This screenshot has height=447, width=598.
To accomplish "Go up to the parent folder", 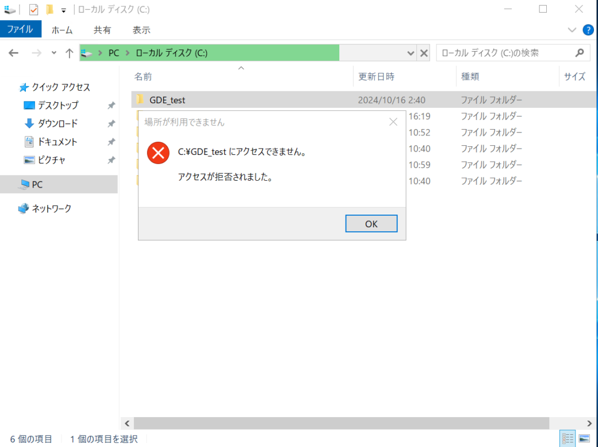I will [68, 53].
